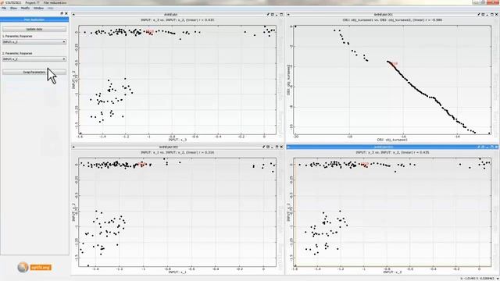Image resolution: width=500 pixels, height=281 pixels.
Task: Click the Swap Parameters button
Action: point(34,72)
